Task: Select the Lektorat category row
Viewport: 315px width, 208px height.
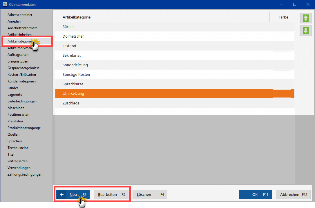Action: click(x=175, y=46)
